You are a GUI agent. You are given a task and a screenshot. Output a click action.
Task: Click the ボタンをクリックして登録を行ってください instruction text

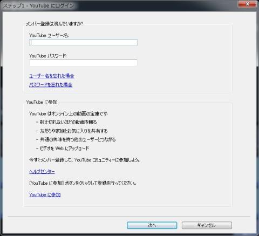[83, 183]
